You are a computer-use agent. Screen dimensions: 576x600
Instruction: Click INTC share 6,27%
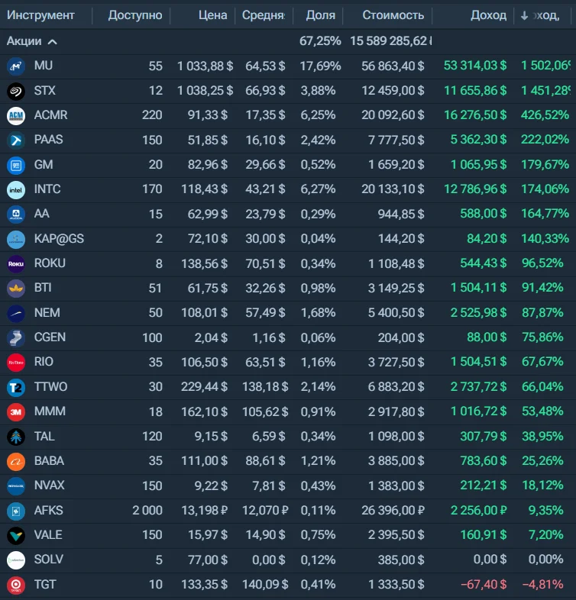point(318,189)
